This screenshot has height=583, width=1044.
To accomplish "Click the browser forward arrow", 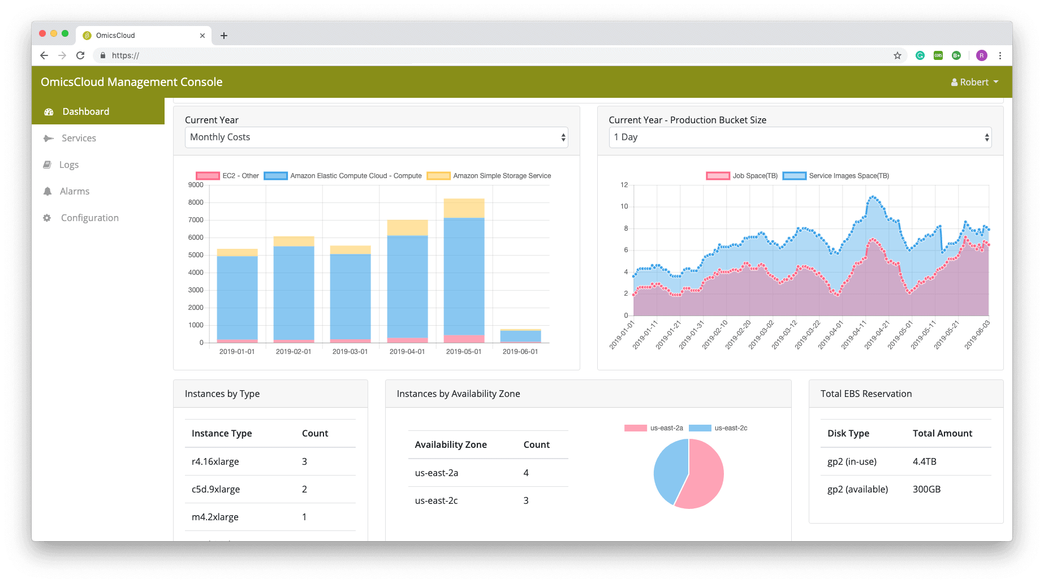I will point(62,55).
